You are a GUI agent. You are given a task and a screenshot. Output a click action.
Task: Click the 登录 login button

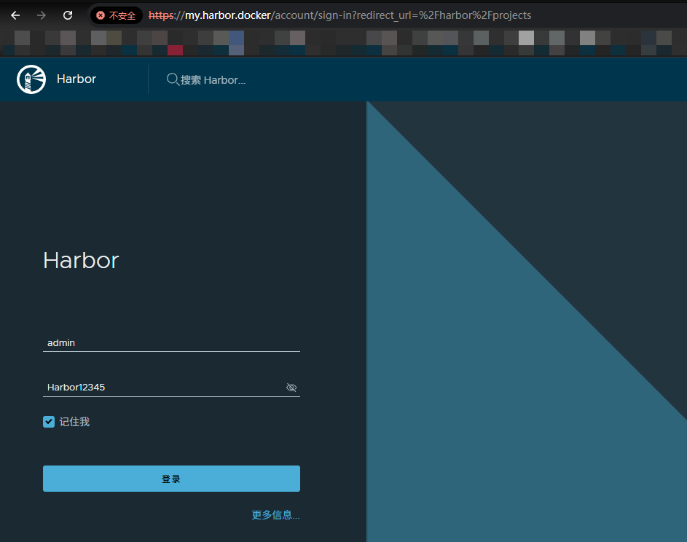tap(171, 479)
